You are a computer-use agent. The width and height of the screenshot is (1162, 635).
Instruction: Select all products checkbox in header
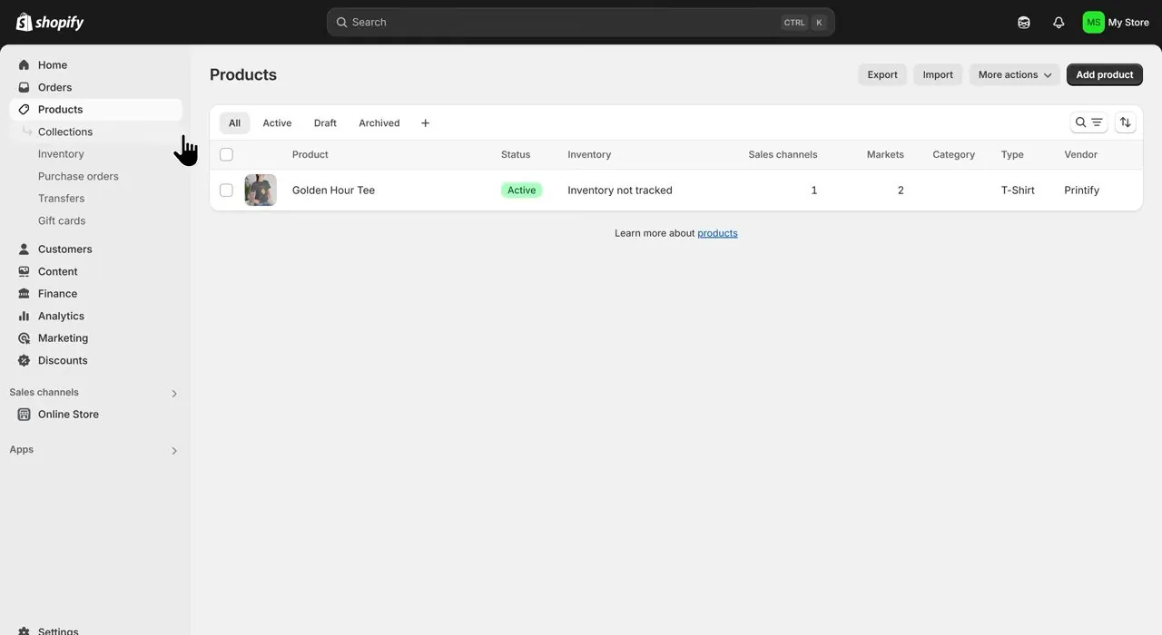(x=226, y=154)
